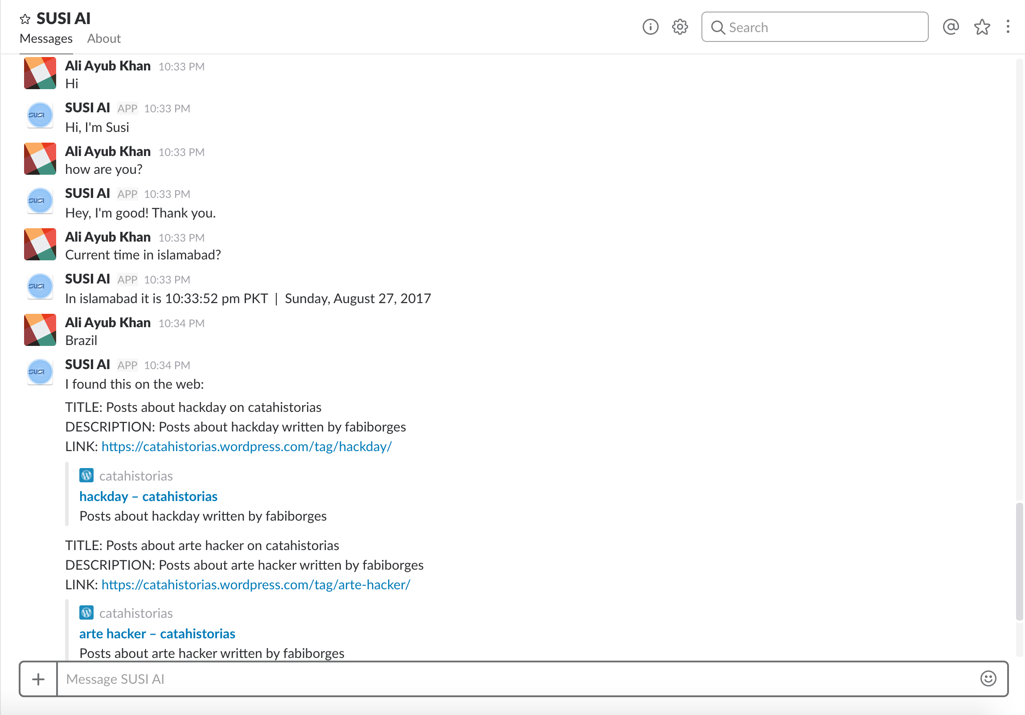Show mentions and reactions
The height and width of the screenshot is (715, 1025).
(x=951, y=27)
